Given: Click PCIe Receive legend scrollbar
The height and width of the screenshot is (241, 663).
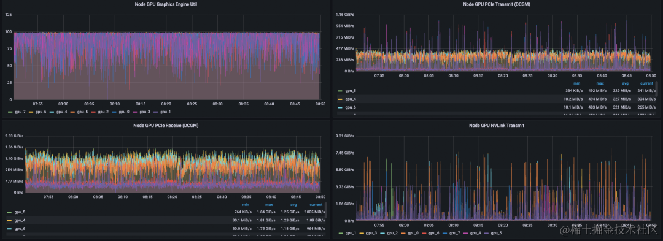Looking at the screenshot, I should (325, 210).
